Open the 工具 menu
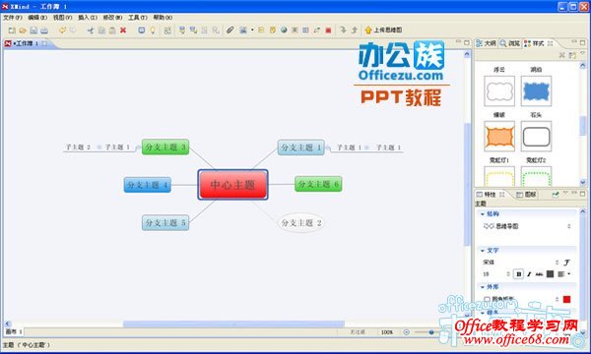Screen dimensions: 591x354 (x=138, y=18)
